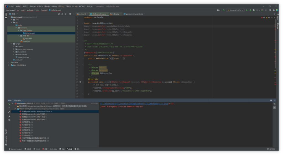Pin the build tab with the pin icon
The height and width of the screenshot is (155, 283).
(x=9, y=116)
